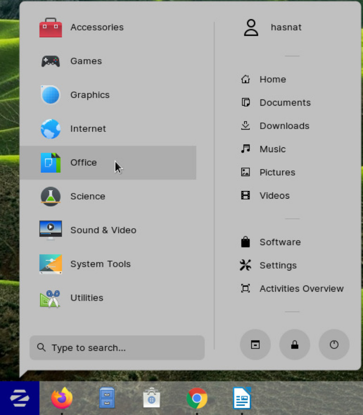Open the Files manager from taskbar
This screenshot has width=363, height=415.
point(107,398)
